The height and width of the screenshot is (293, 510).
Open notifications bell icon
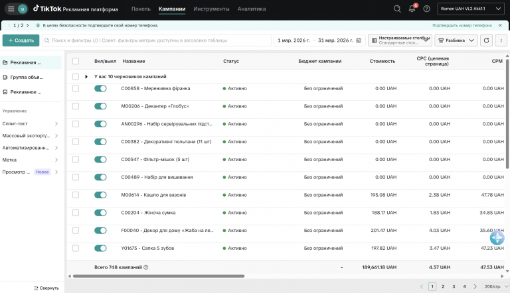click(x=412, y=9)
